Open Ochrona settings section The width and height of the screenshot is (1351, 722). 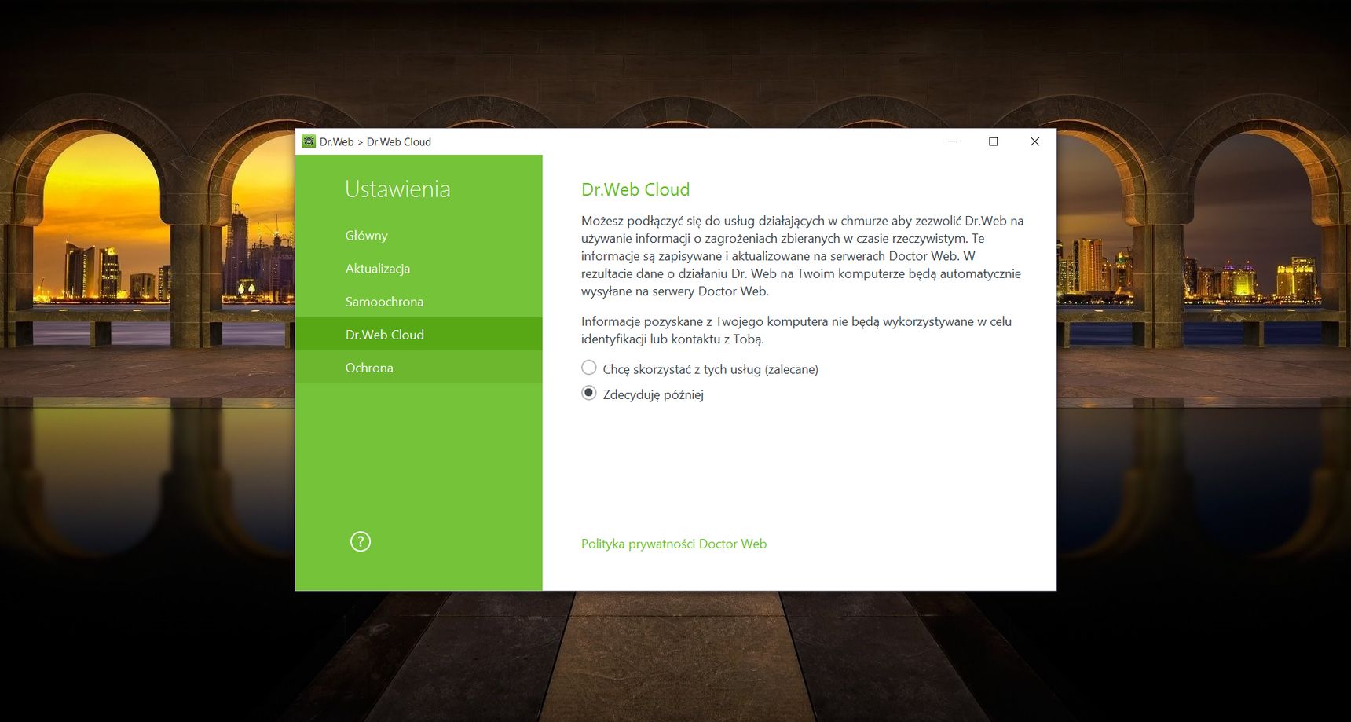point(419,368)
